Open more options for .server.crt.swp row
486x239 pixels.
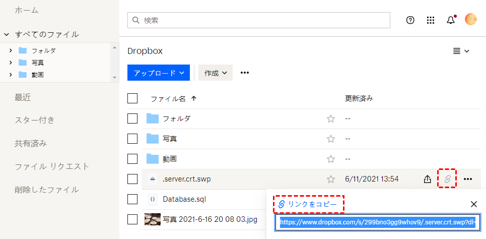pyautogui.click(x=467, y=179)
